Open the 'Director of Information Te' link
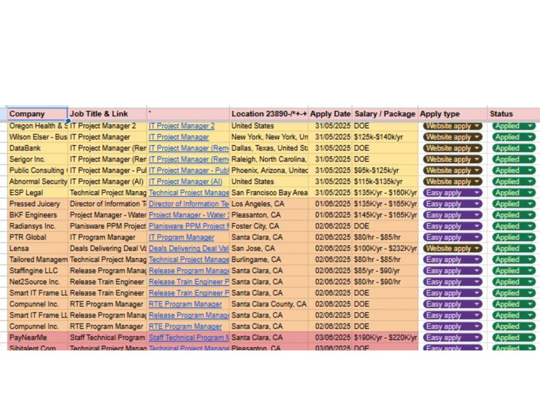Image resolution: width=540 pixels, height=405 pixels. point(188,204)
